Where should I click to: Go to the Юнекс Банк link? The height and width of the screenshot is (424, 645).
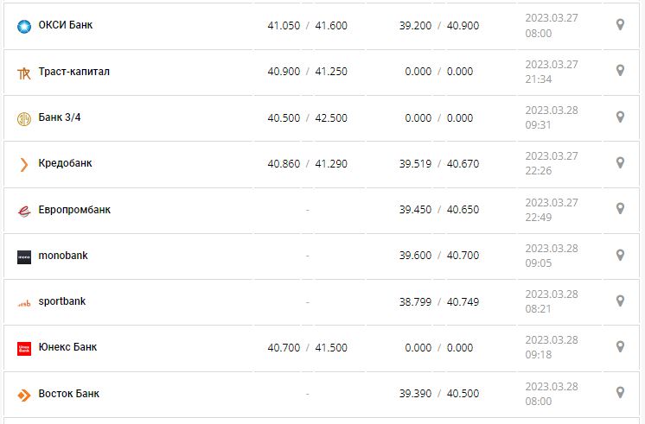click(x=67, y=347)
